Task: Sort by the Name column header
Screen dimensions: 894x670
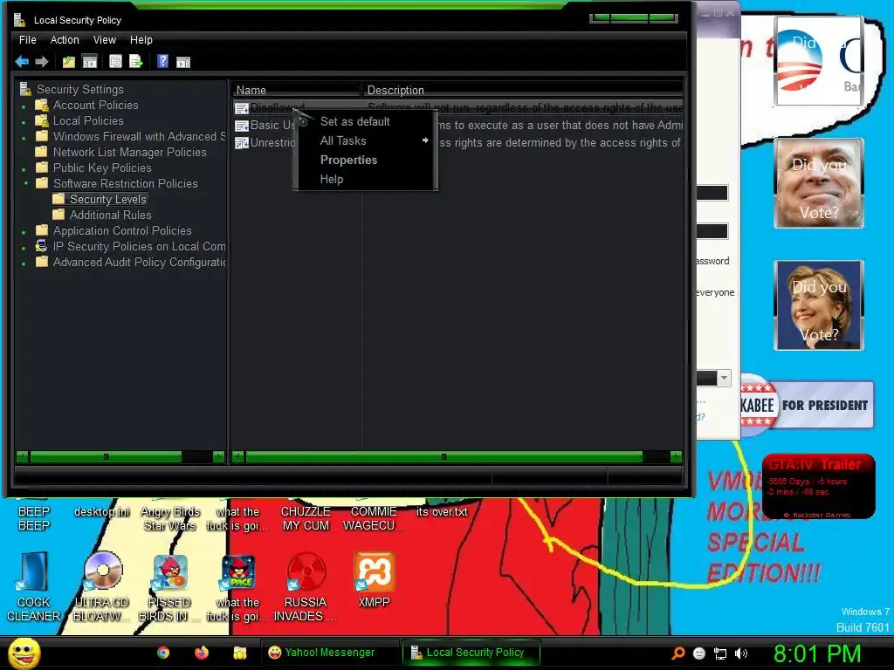Action: (x=296, y=90)
